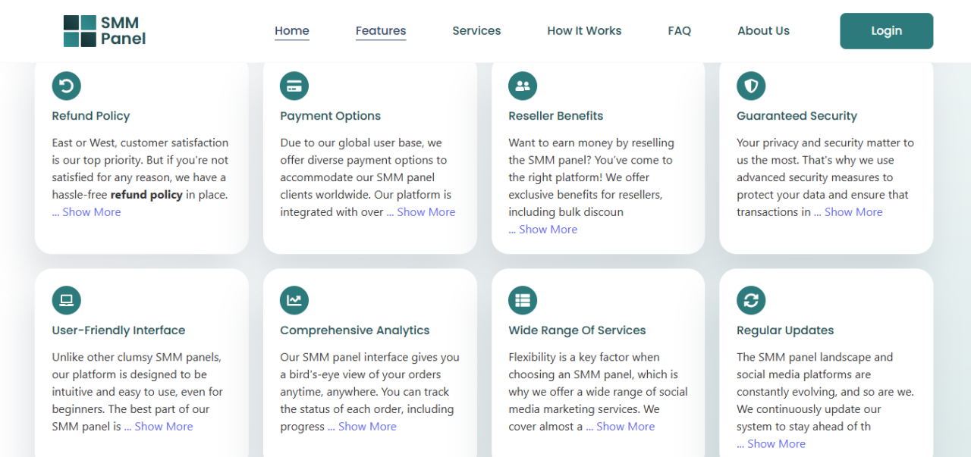Expand Show More in Guaranteed Security card
Screen dimensions: 971x457
coord(849,212)
